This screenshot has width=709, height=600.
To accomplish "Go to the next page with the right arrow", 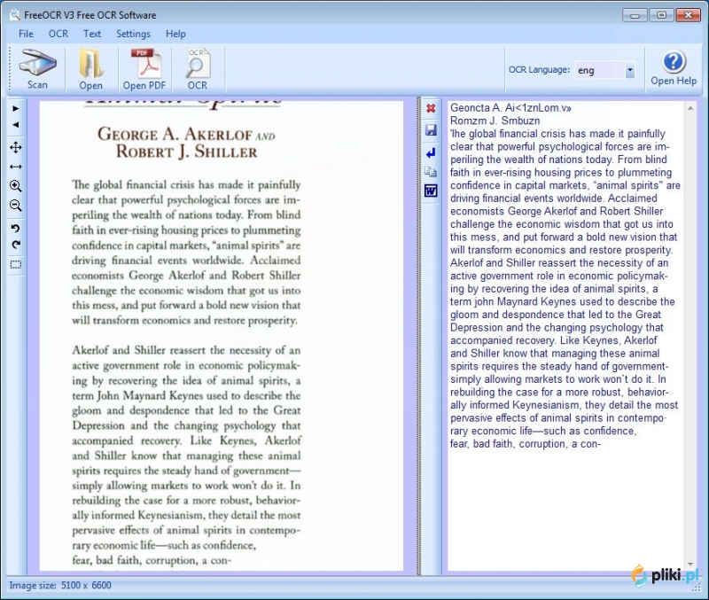I will pyautogui.click(x=16, y=108).
